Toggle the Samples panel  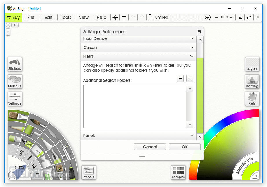(x=178, y=173)
